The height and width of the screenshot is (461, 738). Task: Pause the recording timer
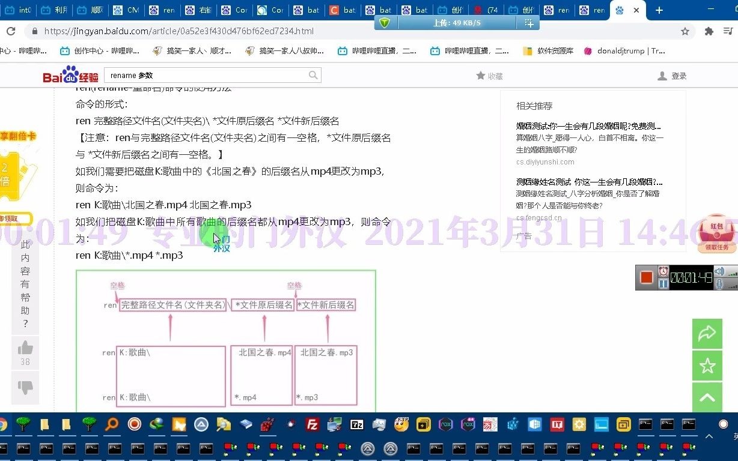tap(663, 283)
